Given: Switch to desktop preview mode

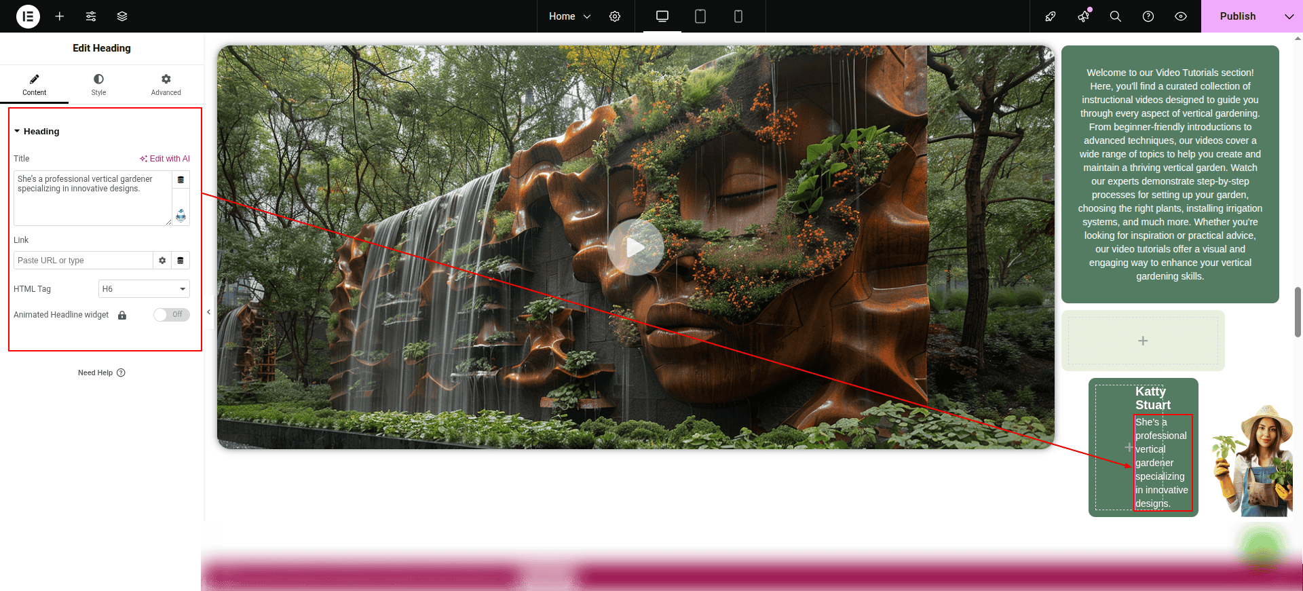Looking at the screenshot, I should [x=662, y=16].
